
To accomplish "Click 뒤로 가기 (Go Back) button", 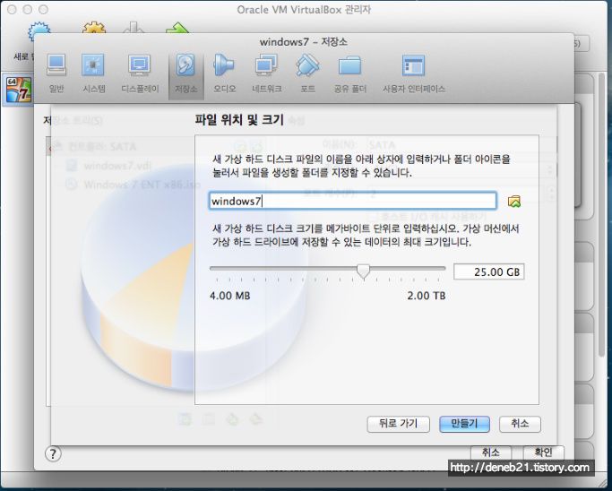I will 398,424.
